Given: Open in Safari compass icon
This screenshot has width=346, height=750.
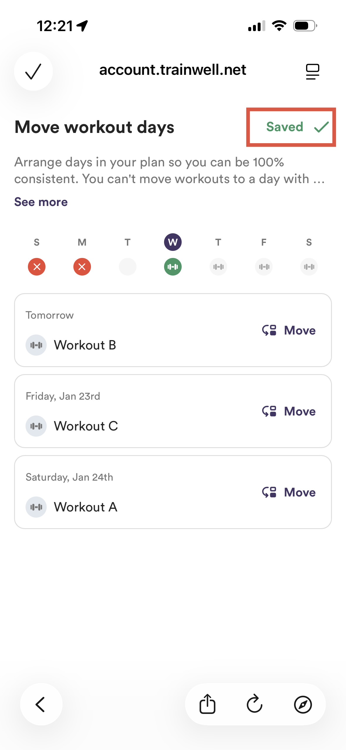Looking at the screenshot, I should [303, 704].
